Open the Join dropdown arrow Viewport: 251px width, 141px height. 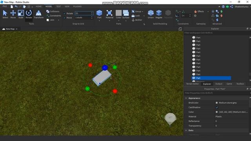click(59, 20)
